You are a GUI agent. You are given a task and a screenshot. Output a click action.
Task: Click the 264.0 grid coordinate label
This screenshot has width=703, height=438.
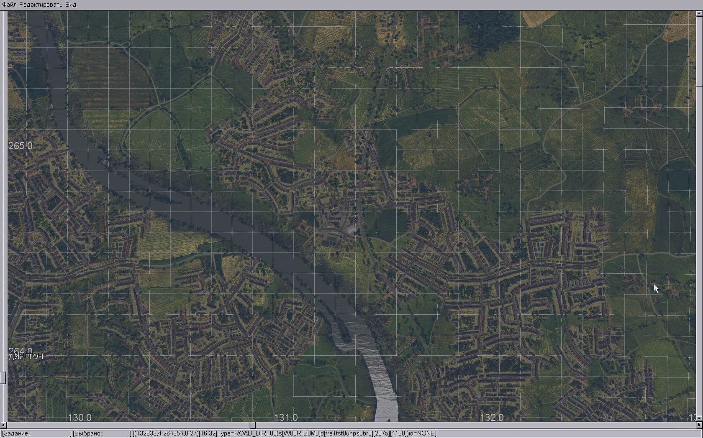(x=21, y=351)
